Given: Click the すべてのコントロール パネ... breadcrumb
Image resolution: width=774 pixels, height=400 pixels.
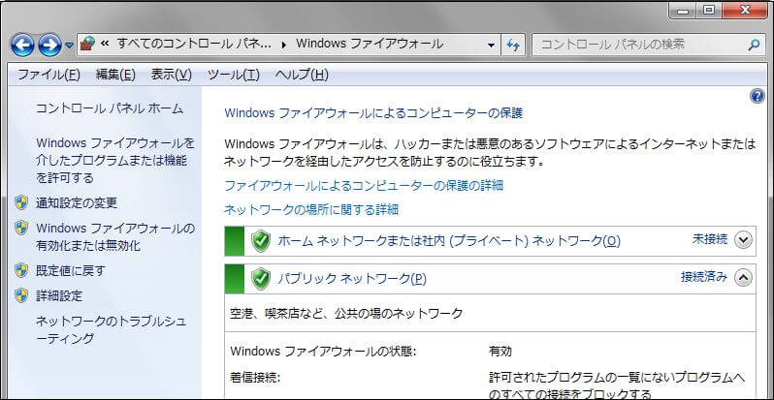Looking at the screenshot, I should (x=194, y=44).
